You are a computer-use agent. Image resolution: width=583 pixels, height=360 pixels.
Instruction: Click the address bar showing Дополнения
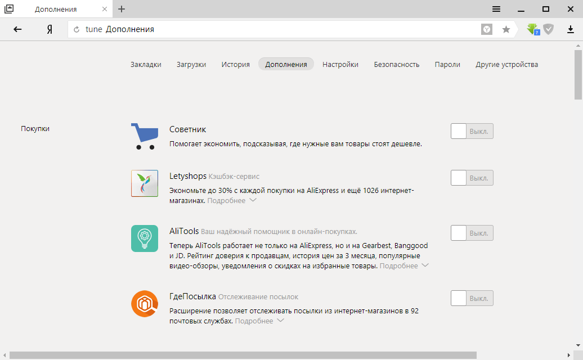point(169,29)
